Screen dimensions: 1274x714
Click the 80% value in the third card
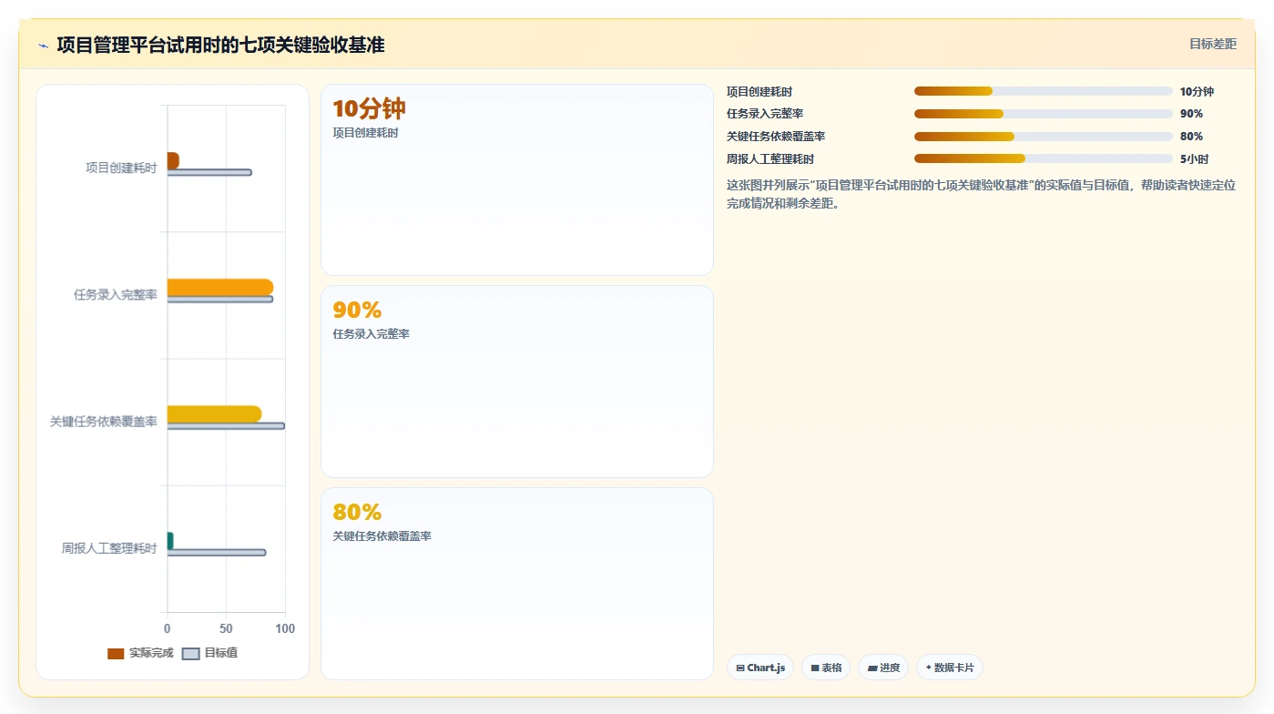tap(357, 513)
